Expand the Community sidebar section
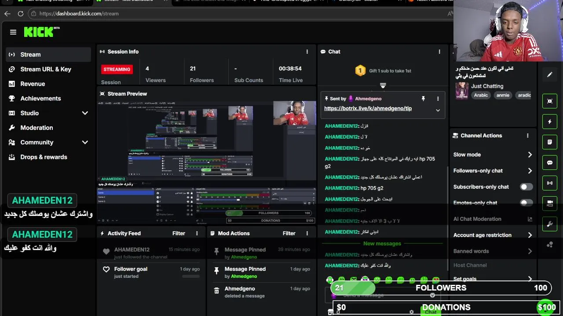The width and height of the screenshot is (563, 316). [85, 142]
